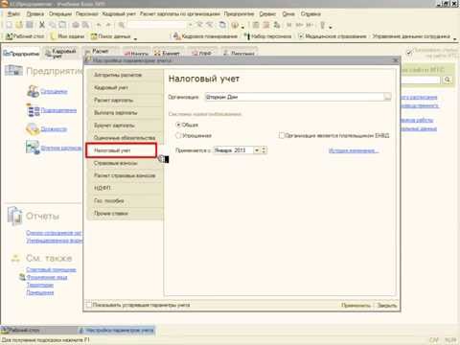
Task: Switch to the Кадровый учет desktop tab
Action: pos(60,54)
